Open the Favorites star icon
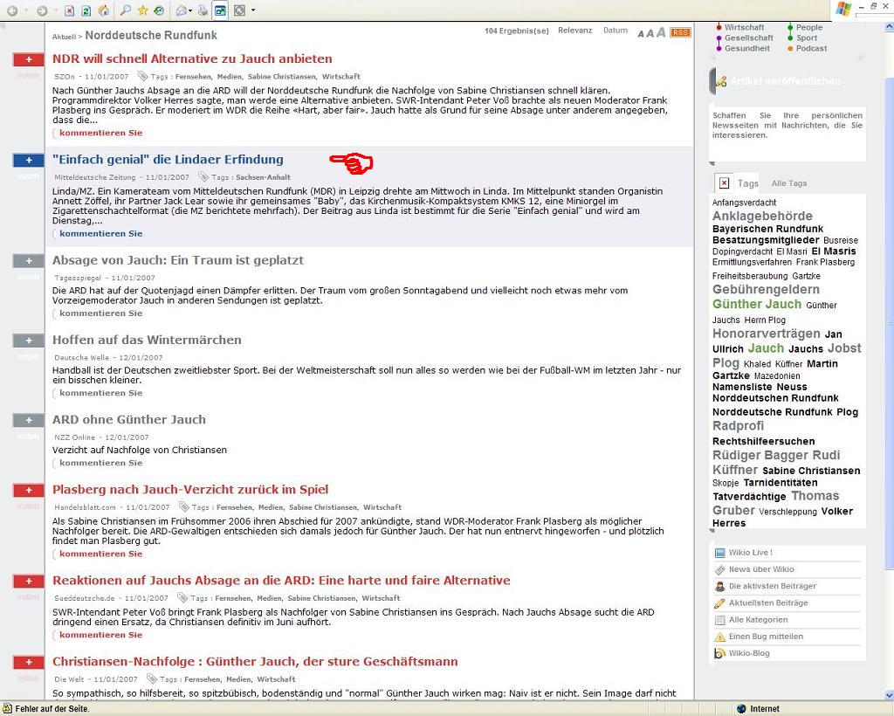 pyautogui.click(x=142, y=10)
